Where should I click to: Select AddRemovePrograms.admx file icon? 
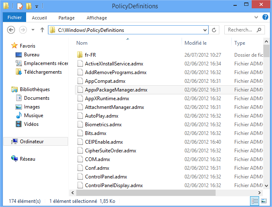pos(80,72)
